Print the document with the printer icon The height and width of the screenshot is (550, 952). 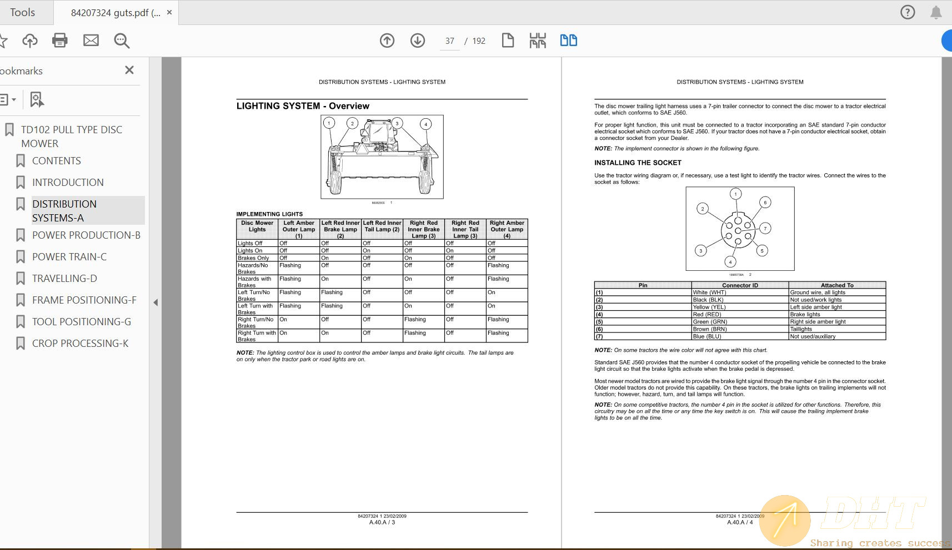pyautogui.click(x=60, y=40)
